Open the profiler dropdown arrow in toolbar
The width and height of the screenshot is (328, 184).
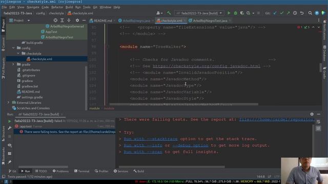click(x=253, y=13)
